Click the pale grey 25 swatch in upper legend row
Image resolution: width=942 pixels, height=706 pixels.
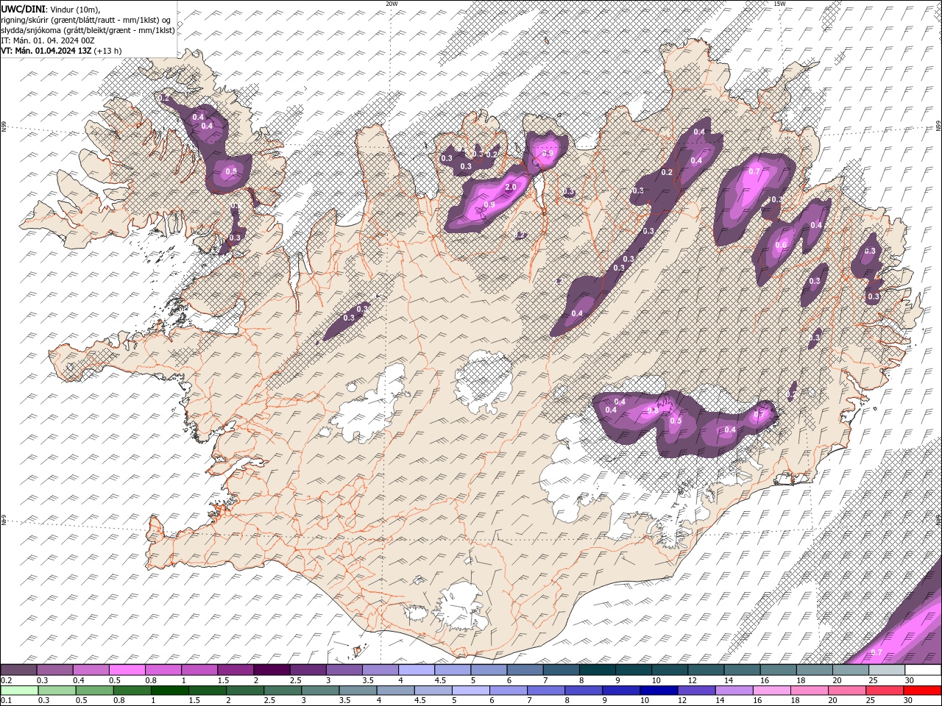[888, 670]
